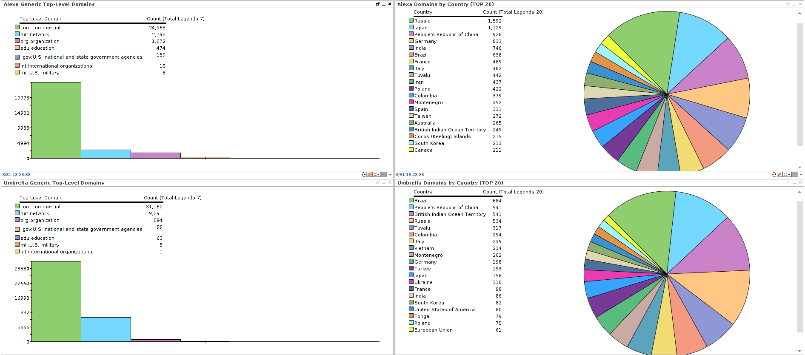Click edit pencil icon in Alexa Generic panel

tap(369, 174)
